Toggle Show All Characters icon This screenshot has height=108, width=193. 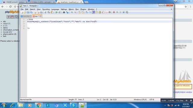point(90,12)
